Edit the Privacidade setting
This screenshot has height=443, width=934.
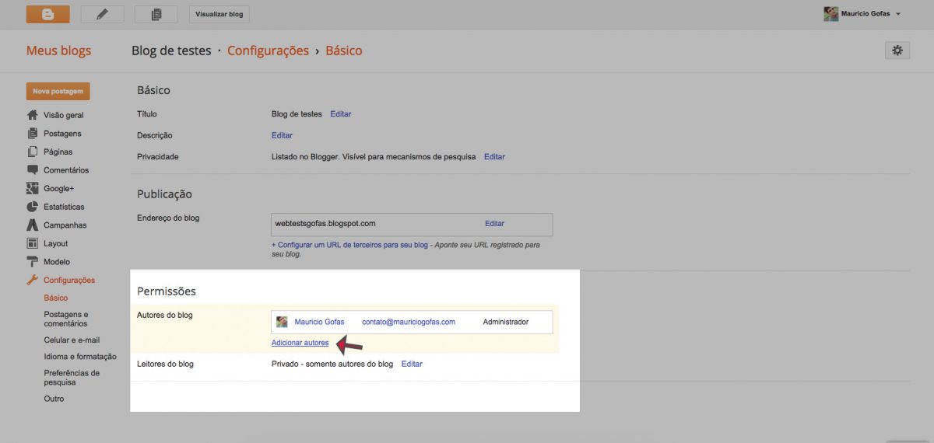point(494,157)
